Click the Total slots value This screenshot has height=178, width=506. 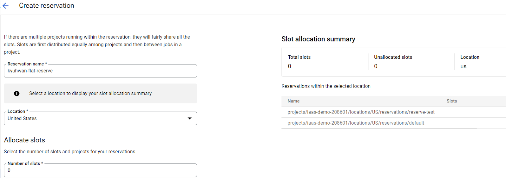(289, 66)
